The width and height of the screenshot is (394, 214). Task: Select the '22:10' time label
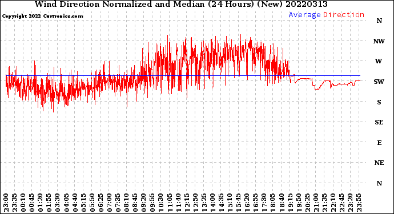coord(333,203)
